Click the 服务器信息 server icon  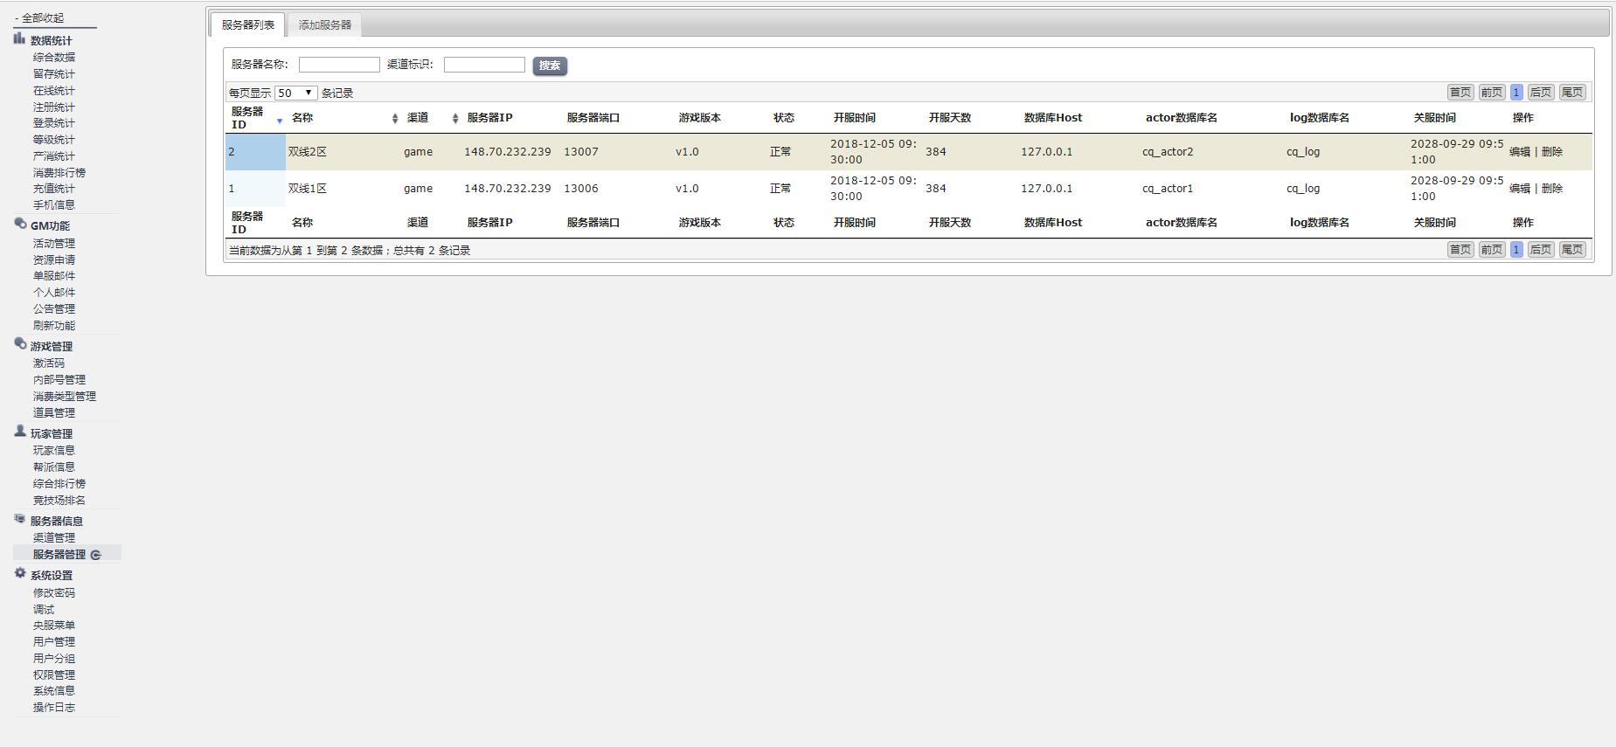[19, 519]
